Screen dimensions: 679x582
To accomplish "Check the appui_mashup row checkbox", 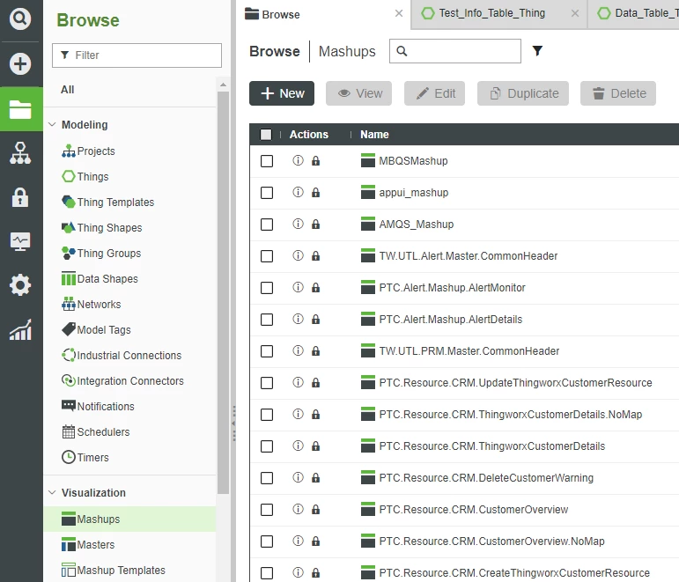I will pos(267,193).
